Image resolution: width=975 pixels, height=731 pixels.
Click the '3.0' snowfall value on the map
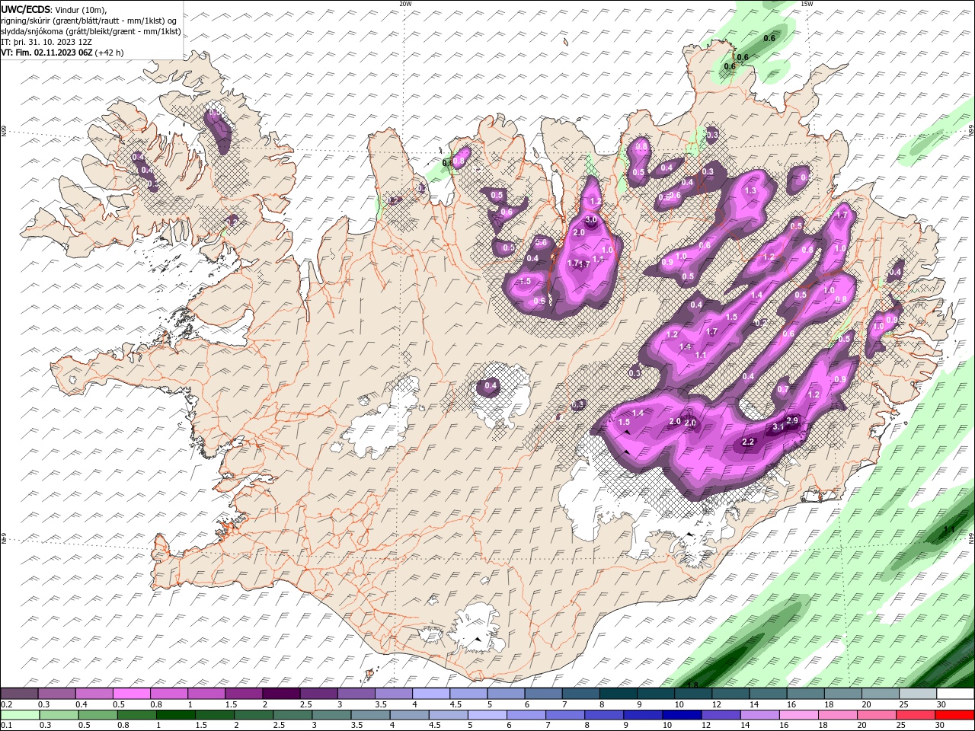[590, 220]
